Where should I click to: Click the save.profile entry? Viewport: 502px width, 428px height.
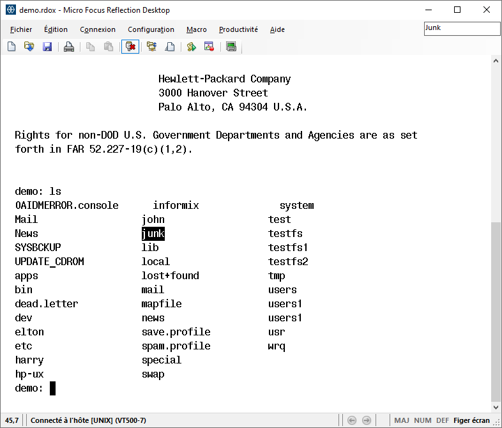tap(176, 332)
